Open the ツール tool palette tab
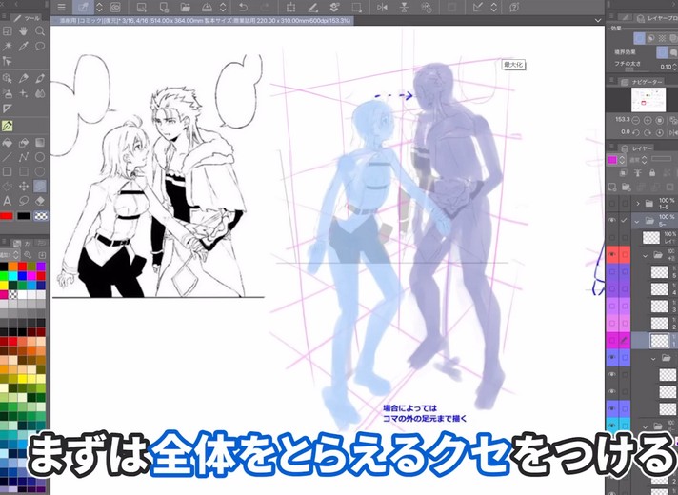This screenshot has height=495, width=678. pos(28,18)
